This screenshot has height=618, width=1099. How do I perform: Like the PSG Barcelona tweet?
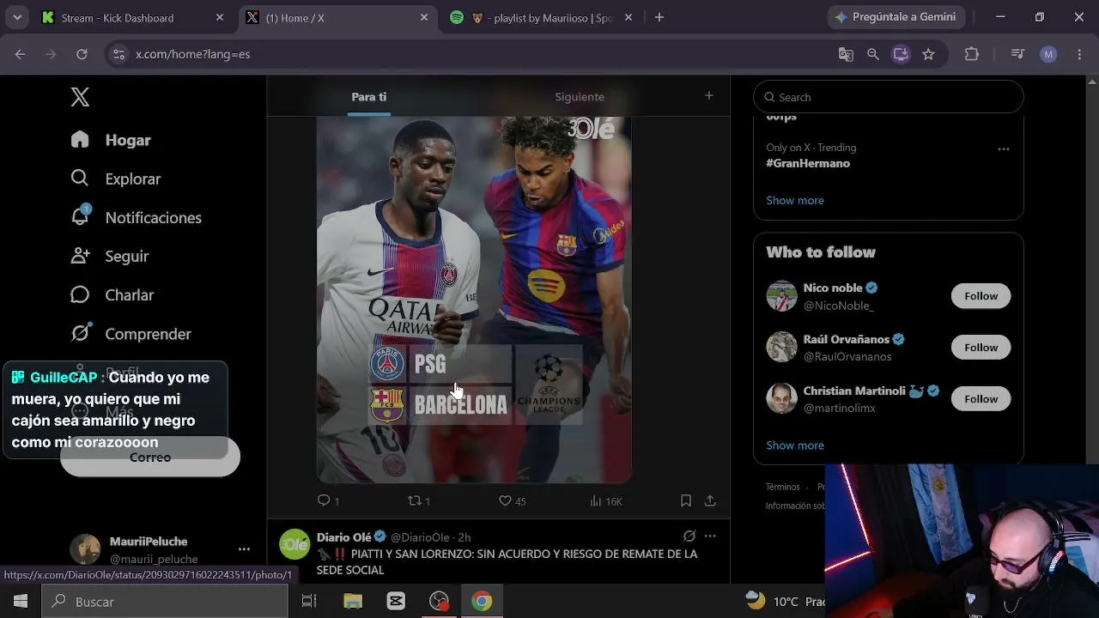pos(513,500)
